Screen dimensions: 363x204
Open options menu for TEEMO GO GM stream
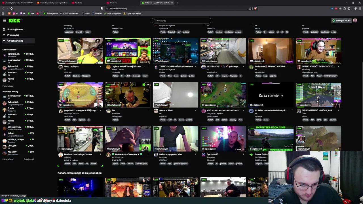[195, 67]
